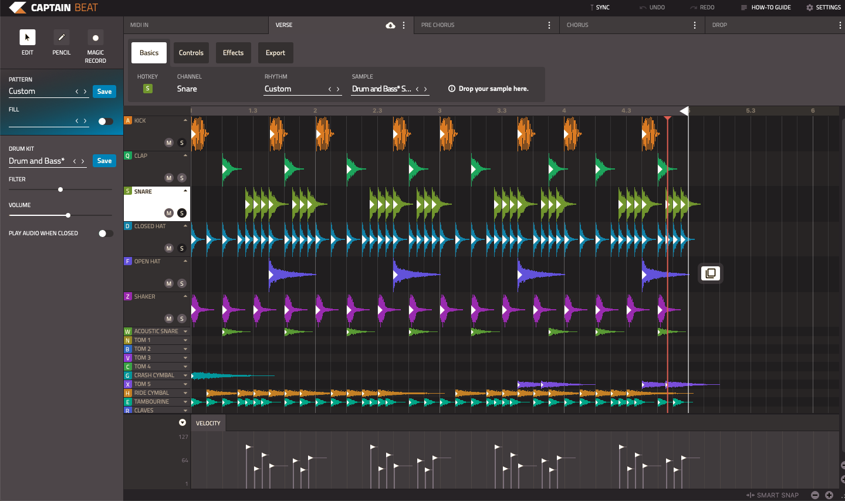Open the Rhythm Custom selector
The height and width of the screenshot is (501, 845).
[302, 89]
